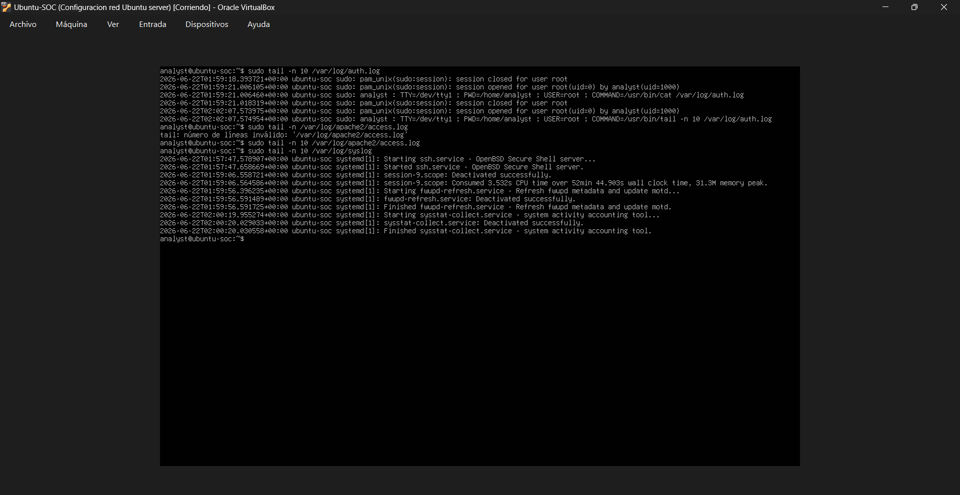Click the 'Starting sysstat-collect.service' log line
The image size is (960, 495).
pos(410,215)
